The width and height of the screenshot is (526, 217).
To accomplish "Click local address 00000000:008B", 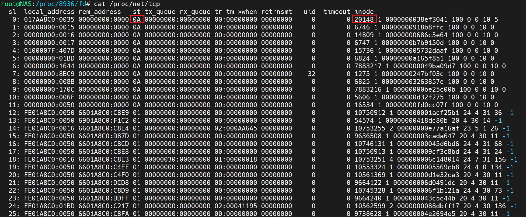I will click(x=49, y=82).
